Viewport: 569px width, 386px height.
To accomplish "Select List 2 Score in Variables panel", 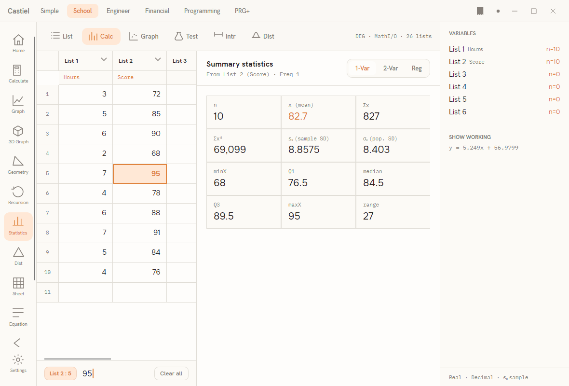I will pyautogui.click(x=504, y=62).
